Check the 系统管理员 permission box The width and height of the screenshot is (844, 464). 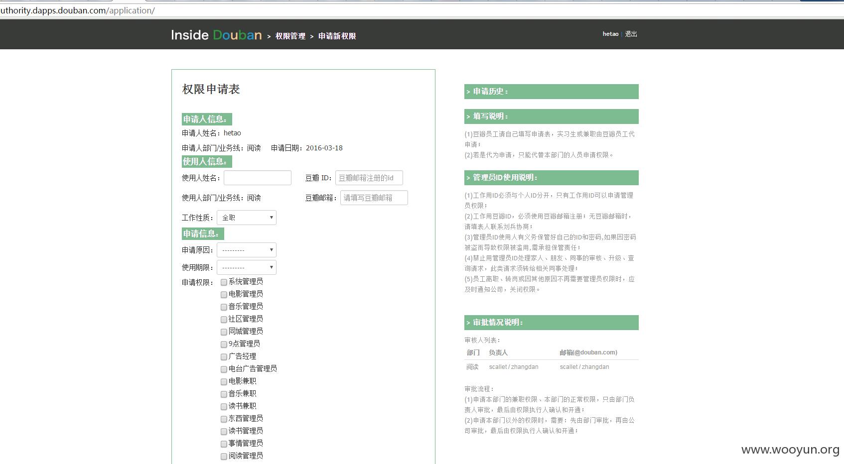(224, 282)
